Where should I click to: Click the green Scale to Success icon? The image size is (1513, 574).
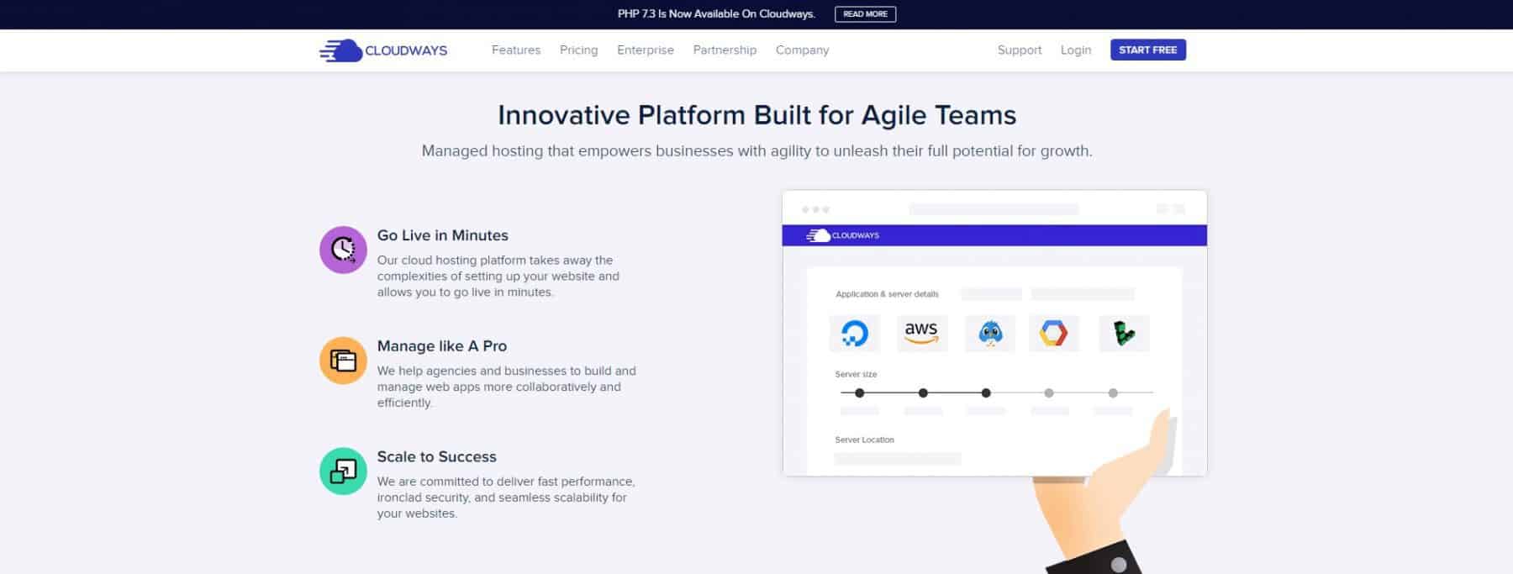(343, 471)
